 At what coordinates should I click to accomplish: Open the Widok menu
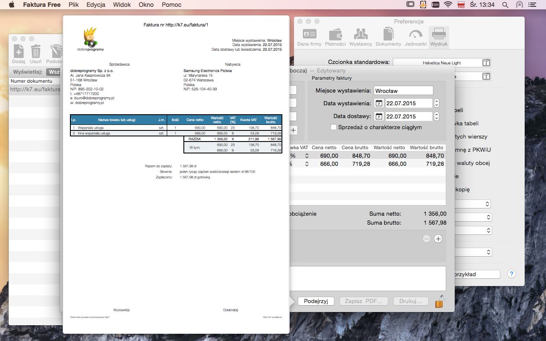tap(122, 5)
